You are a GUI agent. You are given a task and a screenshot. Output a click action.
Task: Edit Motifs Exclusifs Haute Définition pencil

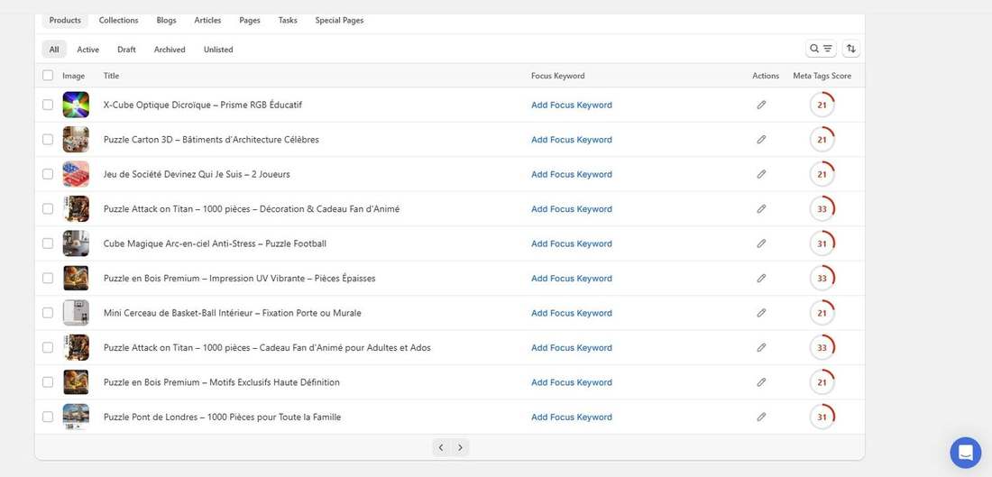[x=761, y=382]
